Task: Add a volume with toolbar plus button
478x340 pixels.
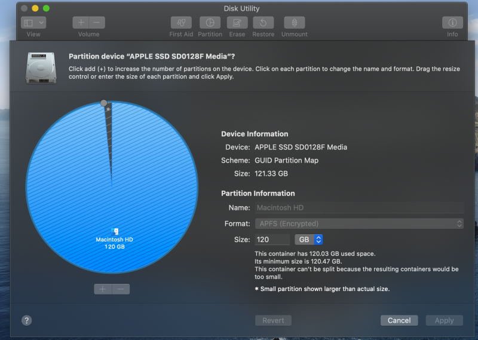Action: coord(81,23)
